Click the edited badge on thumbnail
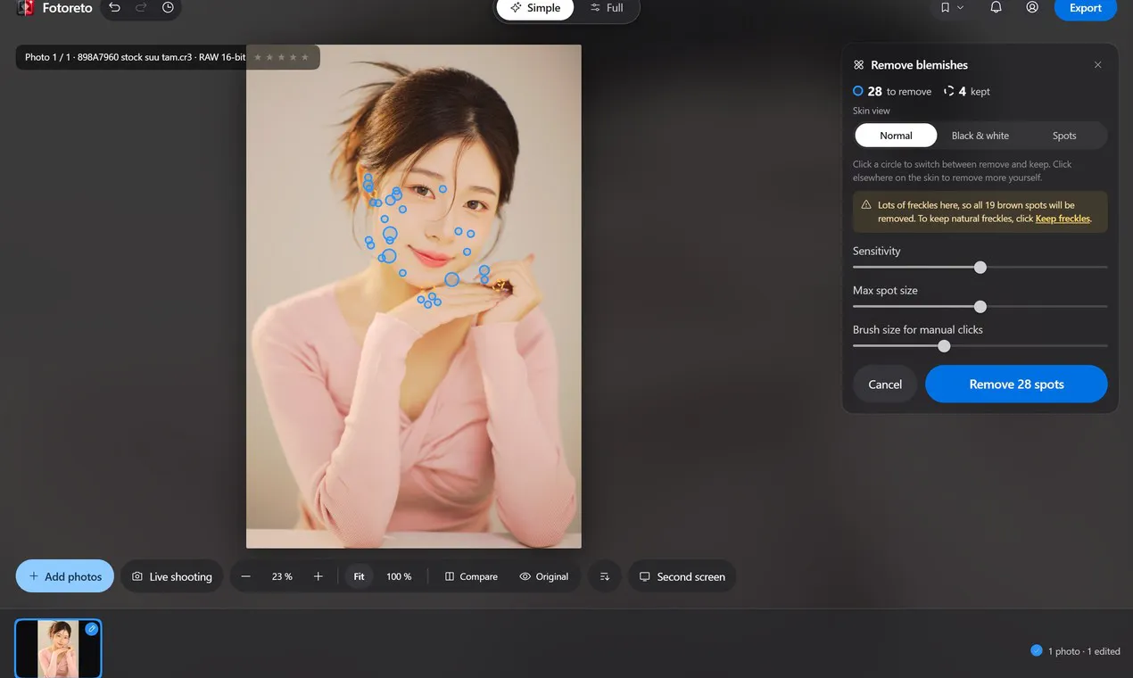Image resolution: width=1133 pixels, height=678 pixels. tap(91, 629)
